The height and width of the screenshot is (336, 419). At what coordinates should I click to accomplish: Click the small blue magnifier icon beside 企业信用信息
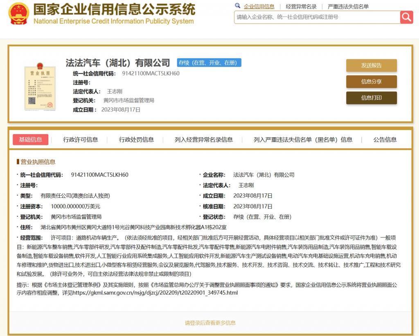[x=237, y=6]
